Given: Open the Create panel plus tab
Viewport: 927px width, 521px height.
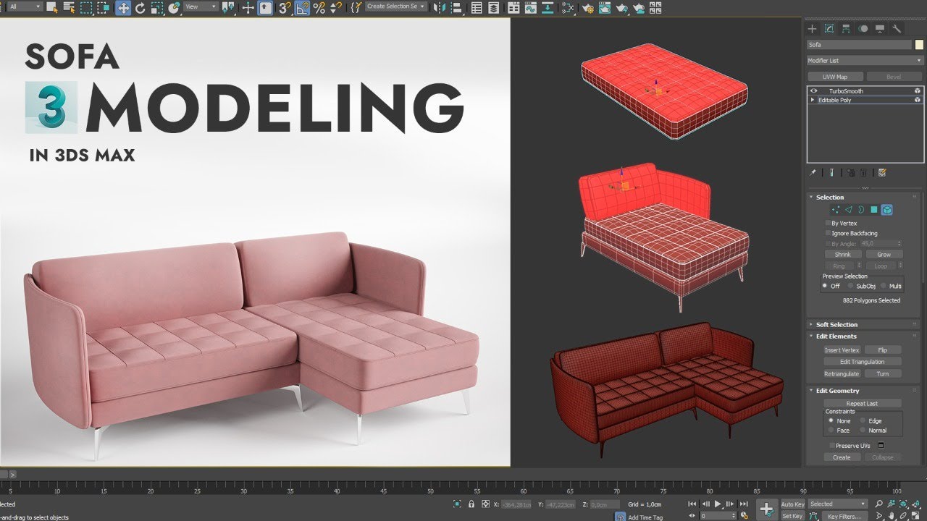Looking at the screenshot, I should click(812, 29).
